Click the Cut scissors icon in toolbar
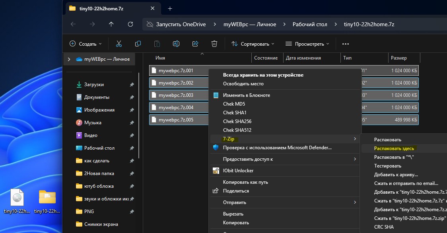Screen dimensions: 447x233 (x=119, y=44)
